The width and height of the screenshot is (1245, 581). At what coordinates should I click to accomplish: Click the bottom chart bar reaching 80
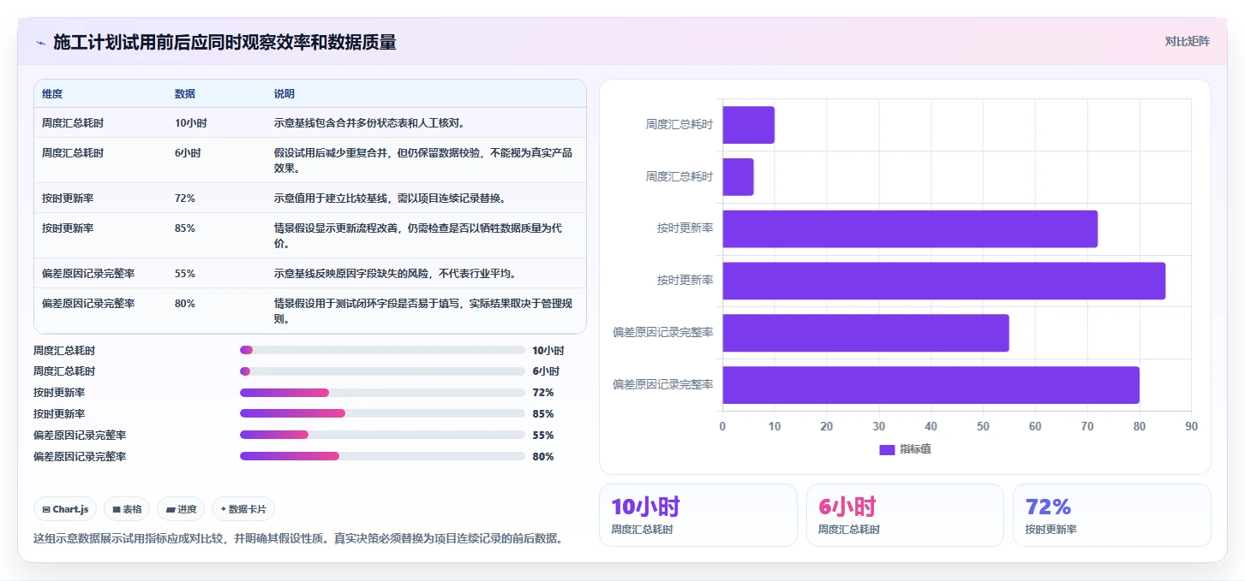[931, 385]
